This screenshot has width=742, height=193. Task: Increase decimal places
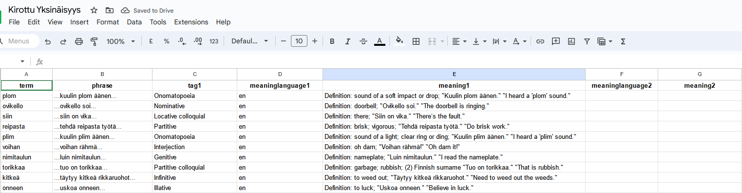tap(198, 41)
